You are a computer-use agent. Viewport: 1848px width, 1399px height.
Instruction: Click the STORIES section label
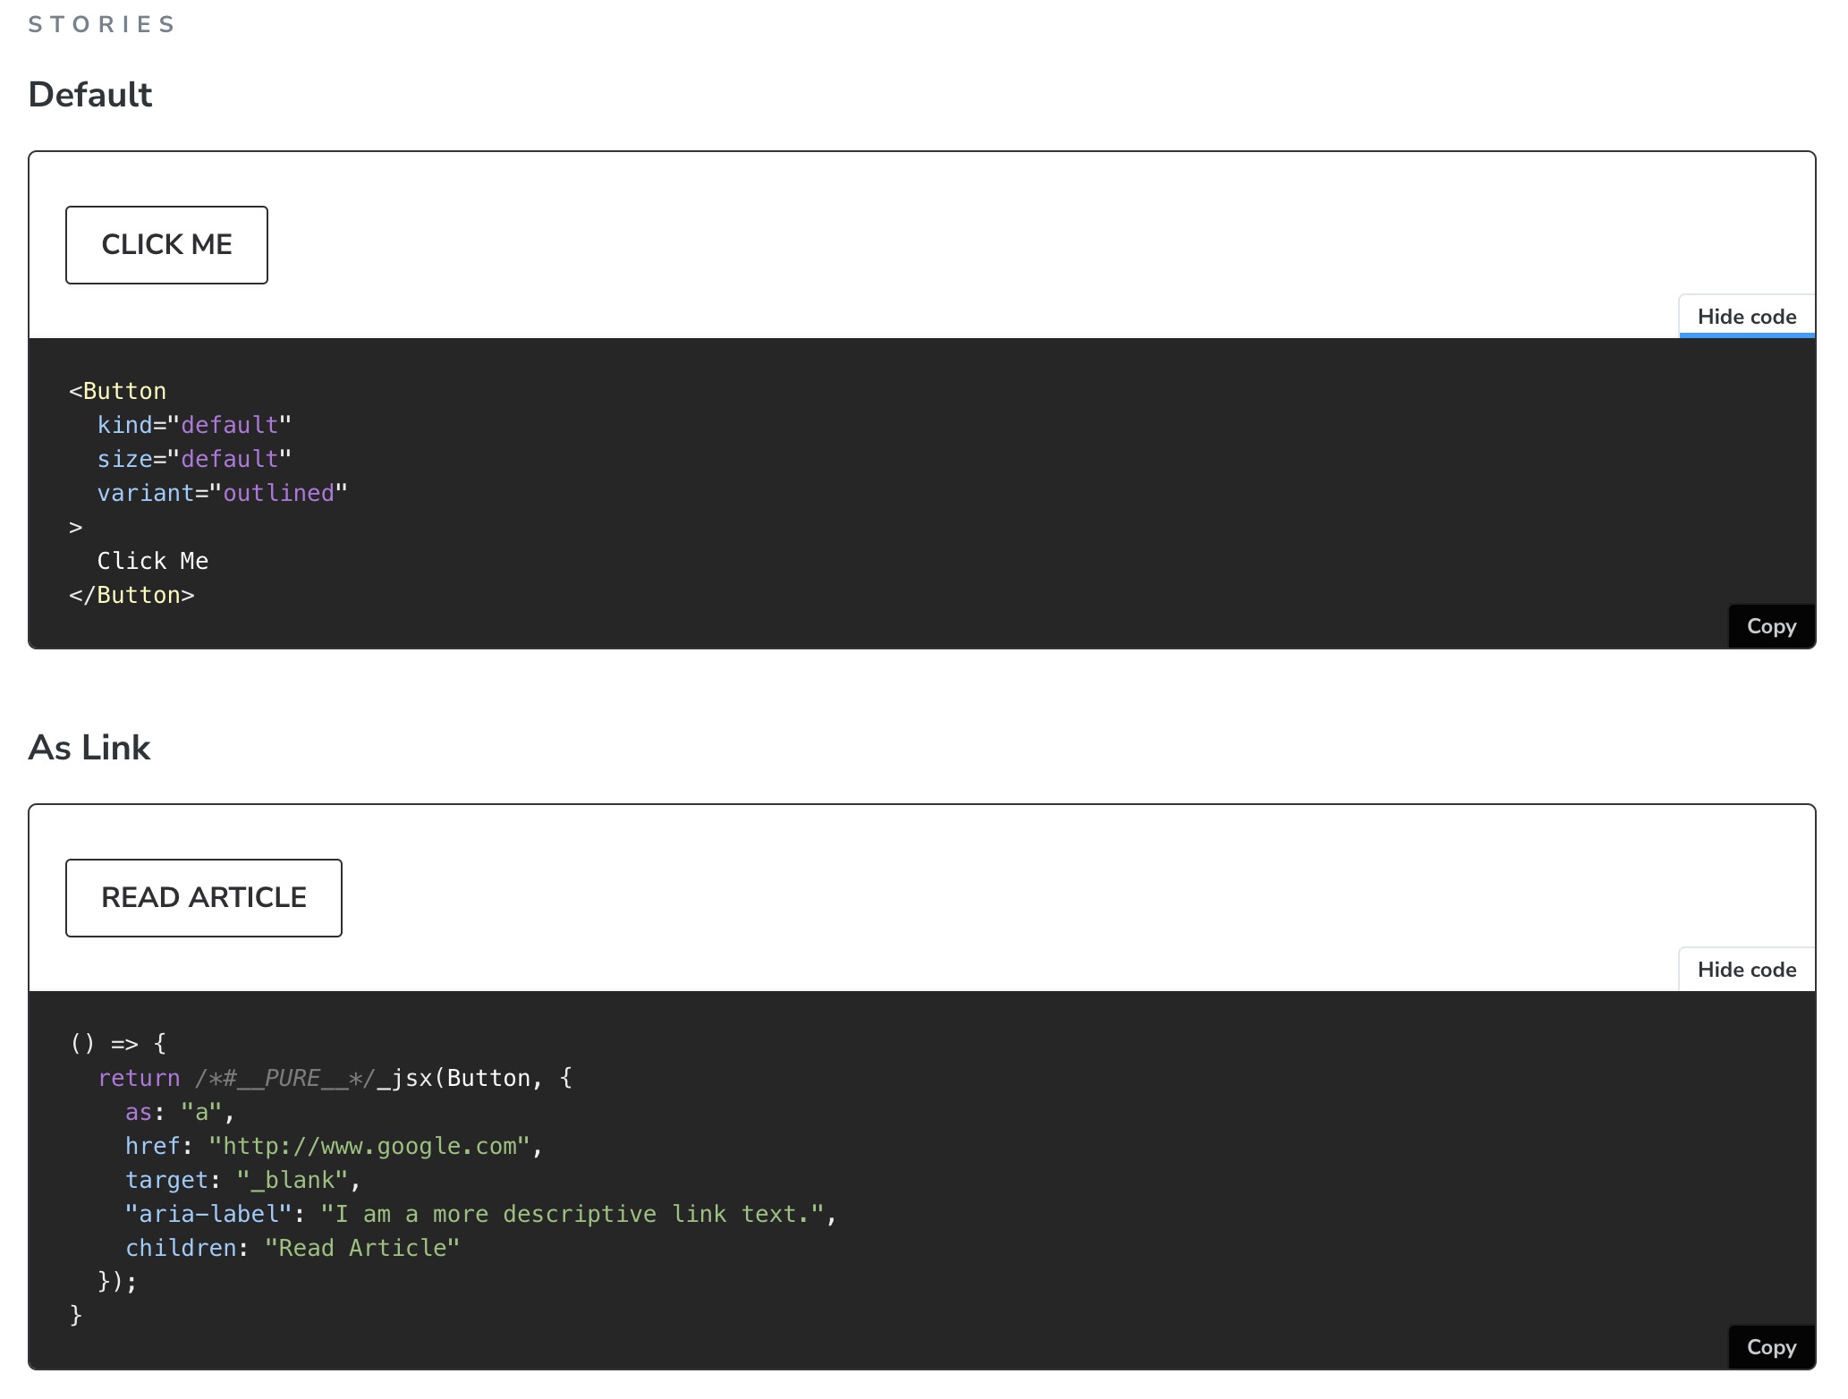click(x=102, y=24)
